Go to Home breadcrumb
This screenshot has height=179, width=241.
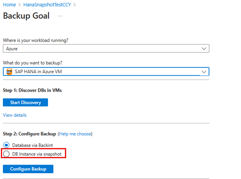click(x=9, y=5)
